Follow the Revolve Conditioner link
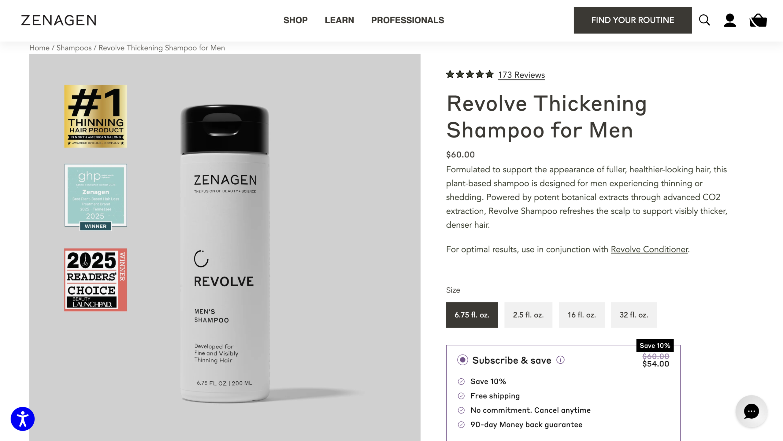The height and width of the screenshot is (441, 783). 649,249
